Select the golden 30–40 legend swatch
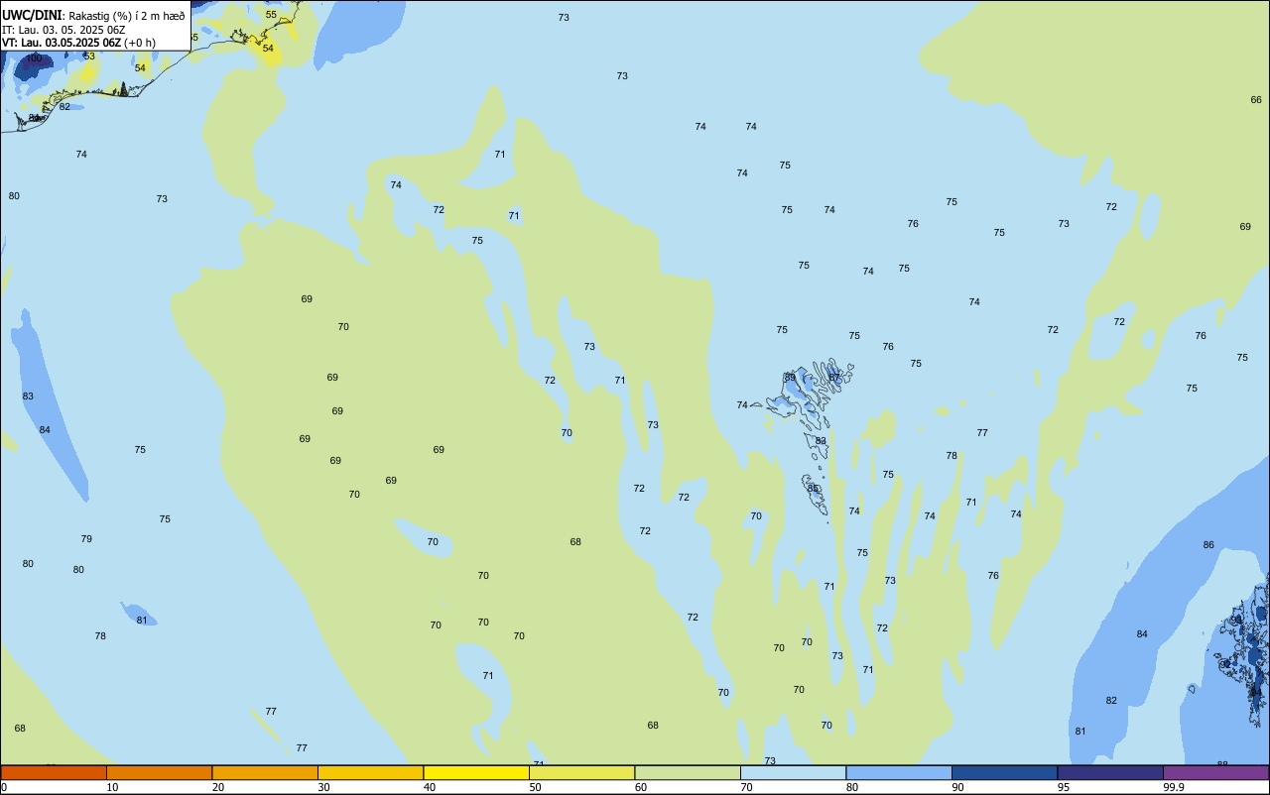The width and height of the screenshot is (1270, 795). (370, 772)
